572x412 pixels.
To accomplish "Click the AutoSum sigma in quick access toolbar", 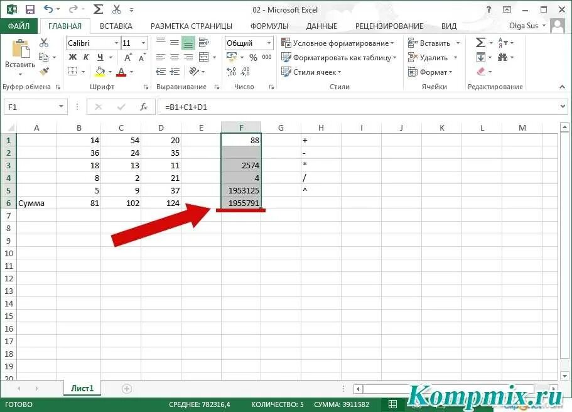I will pyautogui.click(x=98, y=9).
